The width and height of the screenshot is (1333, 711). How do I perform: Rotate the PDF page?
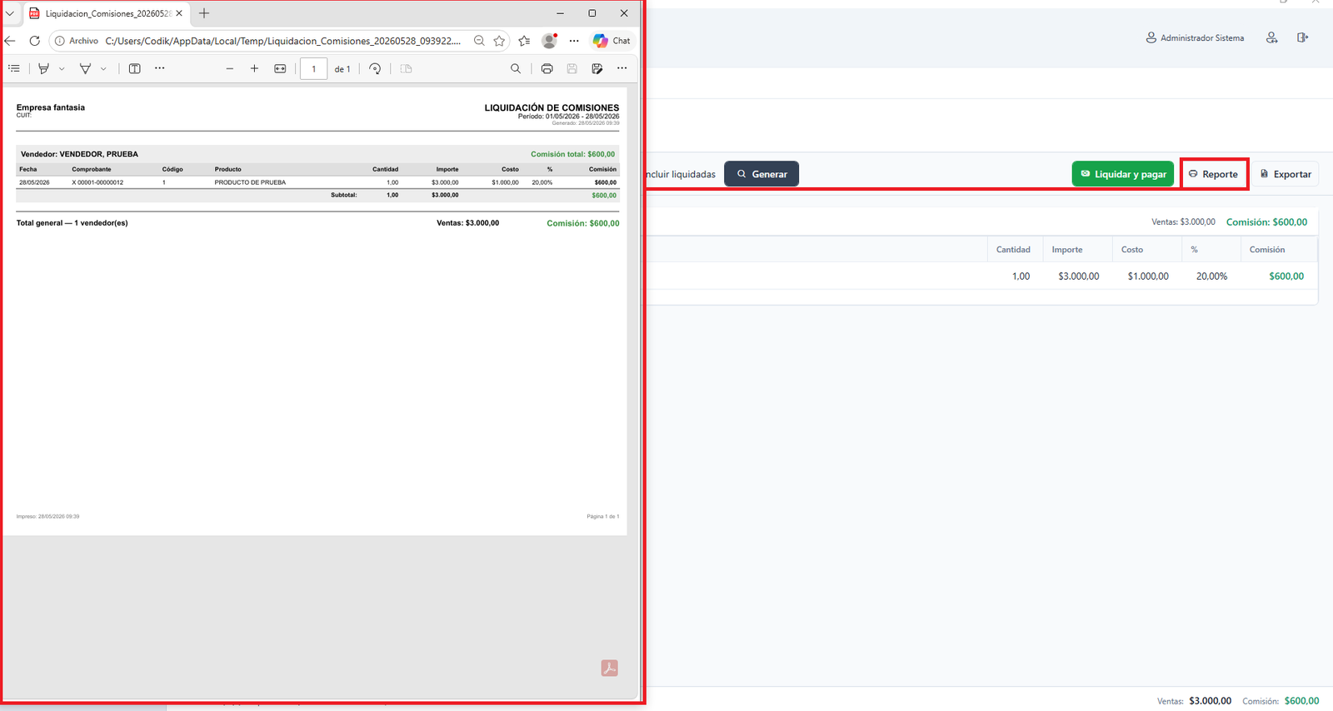coord(375,68)
